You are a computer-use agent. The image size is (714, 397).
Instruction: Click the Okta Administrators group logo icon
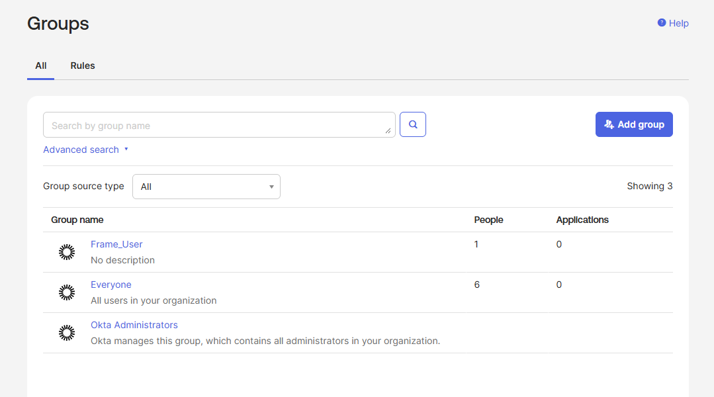[67, 333]
